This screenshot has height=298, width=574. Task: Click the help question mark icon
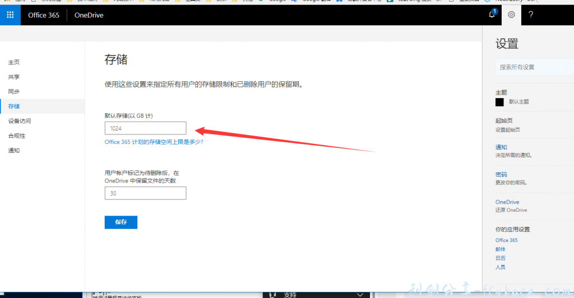pyautogui.click(x=531, y=15)
